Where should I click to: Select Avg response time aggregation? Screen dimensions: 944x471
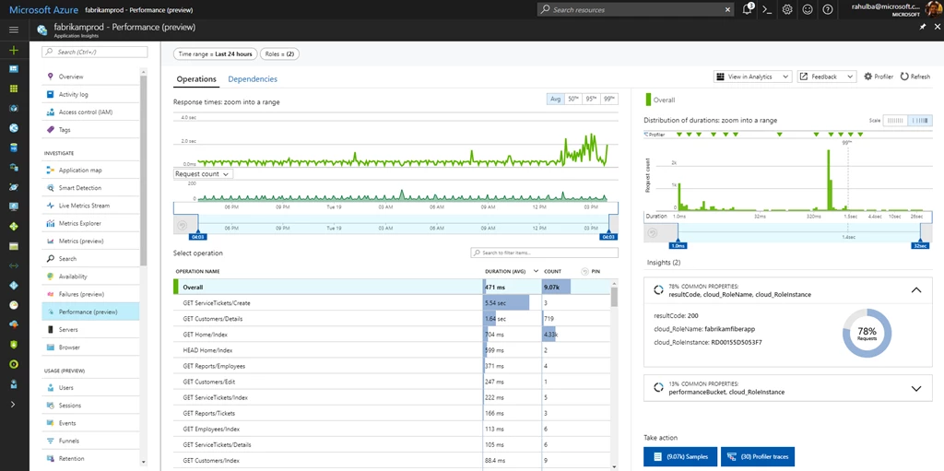pyautogui.click(x=555, y=99)
